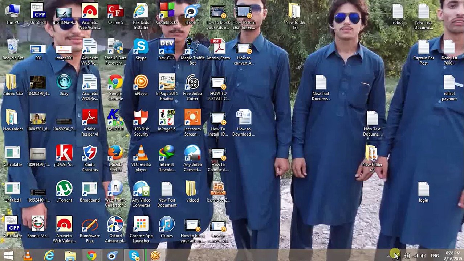Open Web Traffic Generator 2 shortcut
Screen dimensions: 464x261
[x=115, y=195]
